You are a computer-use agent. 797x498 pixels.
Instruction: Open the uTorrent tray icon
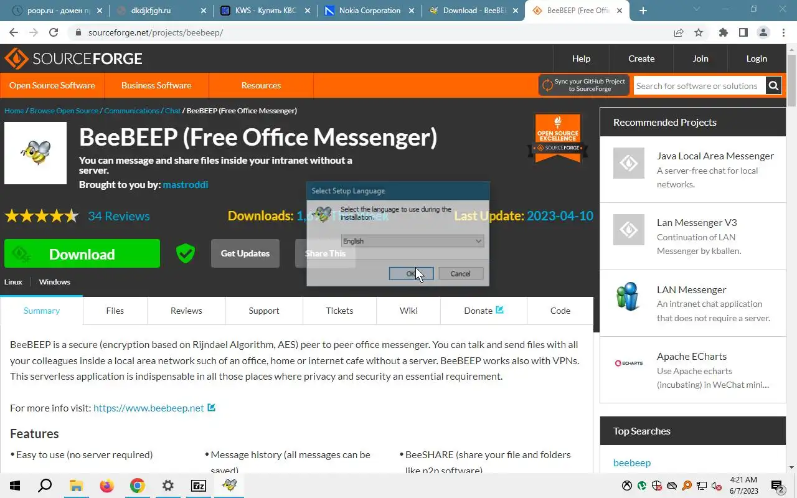642,486
